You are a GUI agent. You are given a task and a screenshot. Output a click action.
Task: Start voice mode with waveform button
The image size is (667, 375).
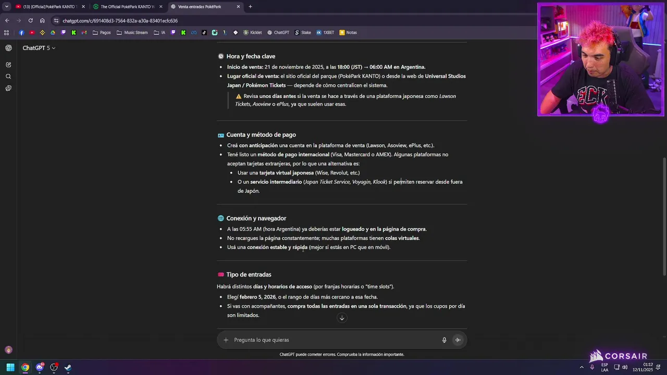[458, 340]
